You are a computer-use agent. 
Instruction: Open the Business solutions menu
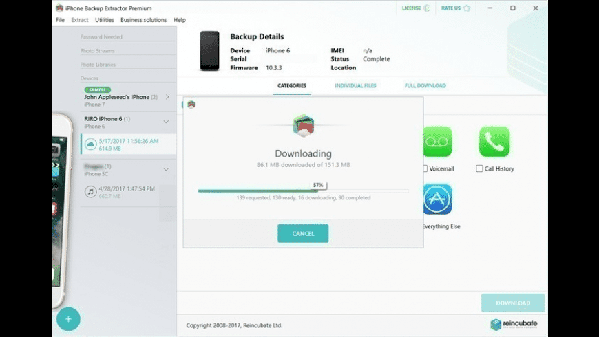(143, 20)
